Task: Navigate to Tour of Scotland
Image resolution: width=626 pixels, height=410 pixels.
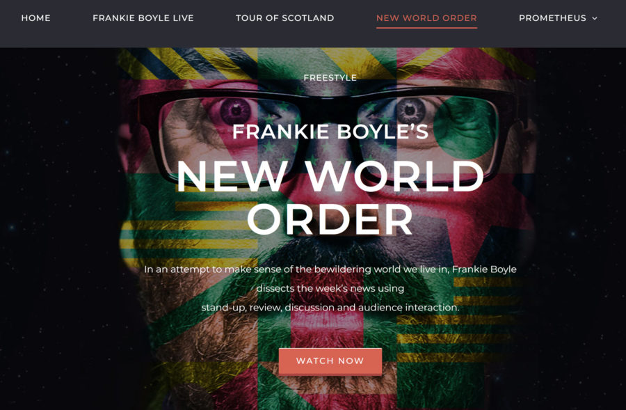Action: 284,18
